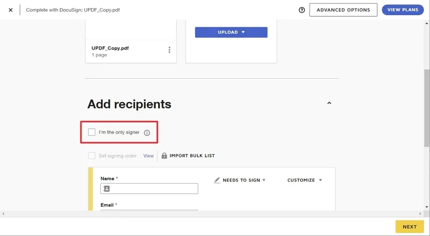This screenshot has width=430, height=236.
Task: Click IMPORT BULK LIST
Action: 192,156
